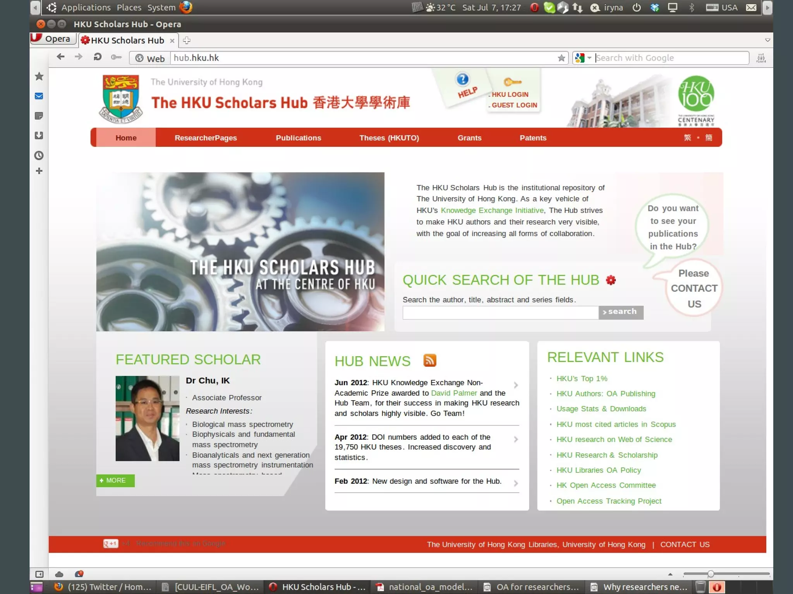This screenshot has height=594, width=793.
Task: Open the search engine dropdown beside the Google icon
Action: pyautogui.click(x=589, y=58)
